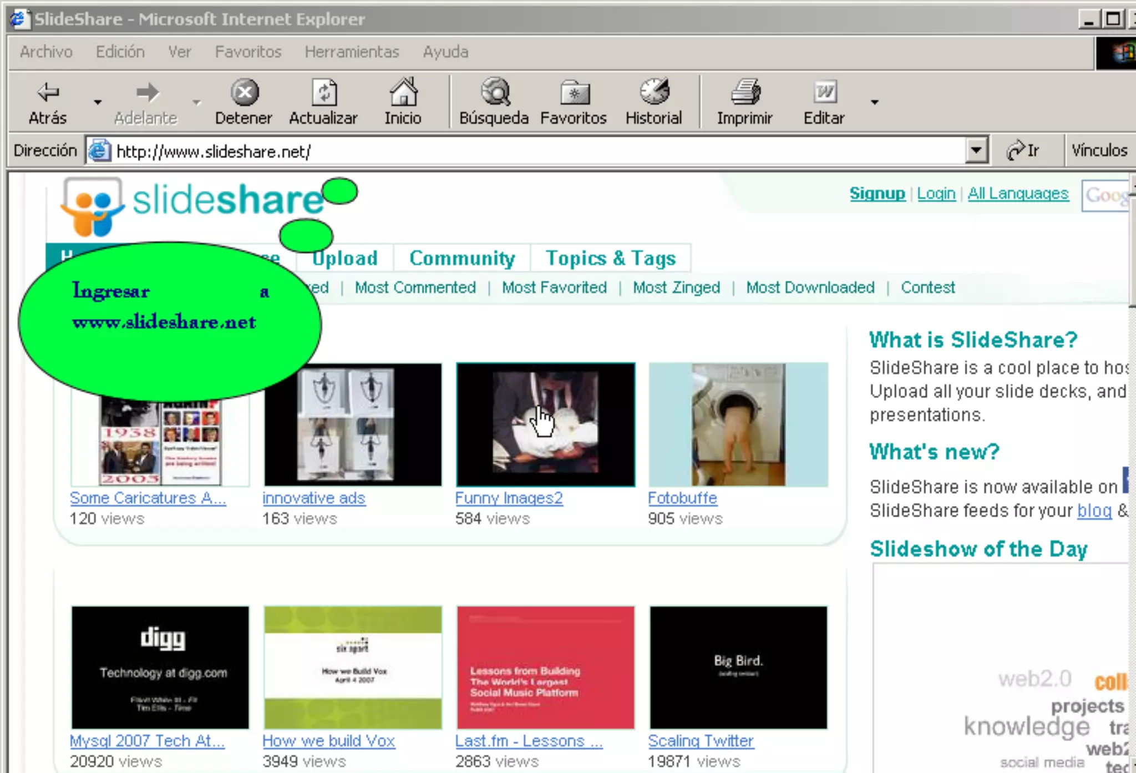Click the address bar URL field
1136x773 pixels.
coord(499,151)
